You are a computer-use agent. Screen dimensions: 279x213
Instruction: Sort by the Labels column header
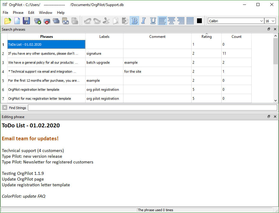pos(104,36)
